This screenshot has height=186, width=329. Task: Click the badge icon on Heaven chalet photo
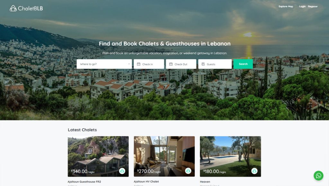(254, 171)
